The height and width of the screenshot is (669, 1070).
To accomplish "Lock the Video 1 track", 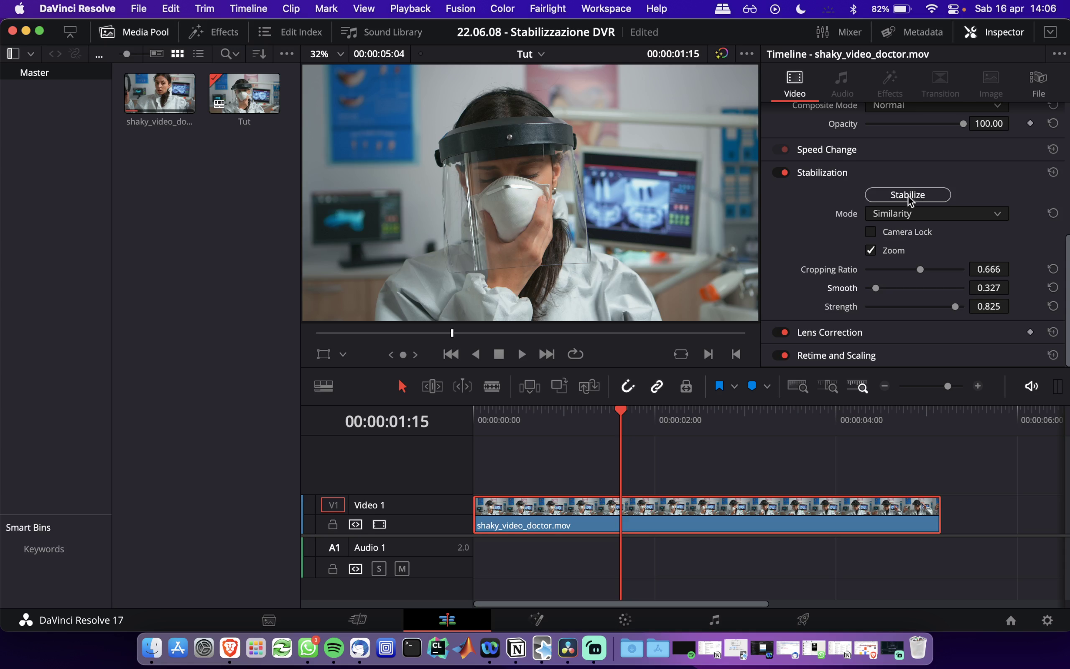I will click(x=333, y=524).
